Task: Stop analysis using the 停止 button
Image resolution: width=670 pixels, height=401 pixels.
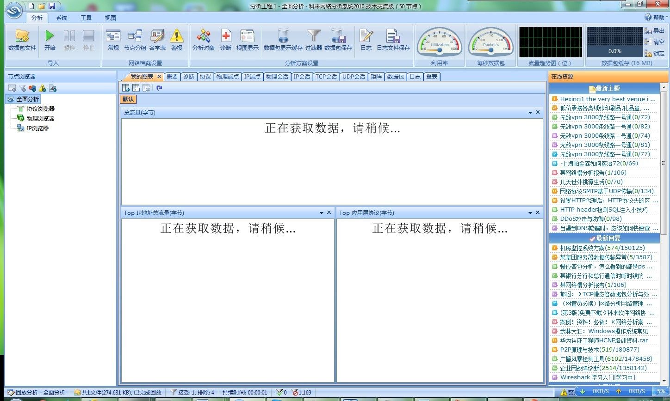Action: tap(88, 40)
